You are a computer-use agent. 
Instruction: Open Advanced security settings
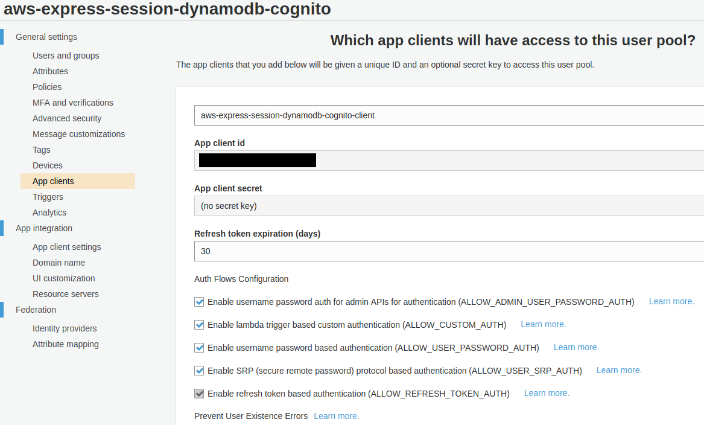click(x=67, y=118)
